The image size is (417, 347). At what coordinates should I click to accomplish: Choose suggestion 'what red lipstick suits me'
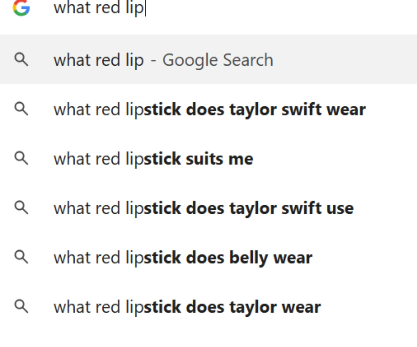tap(209, 159)
